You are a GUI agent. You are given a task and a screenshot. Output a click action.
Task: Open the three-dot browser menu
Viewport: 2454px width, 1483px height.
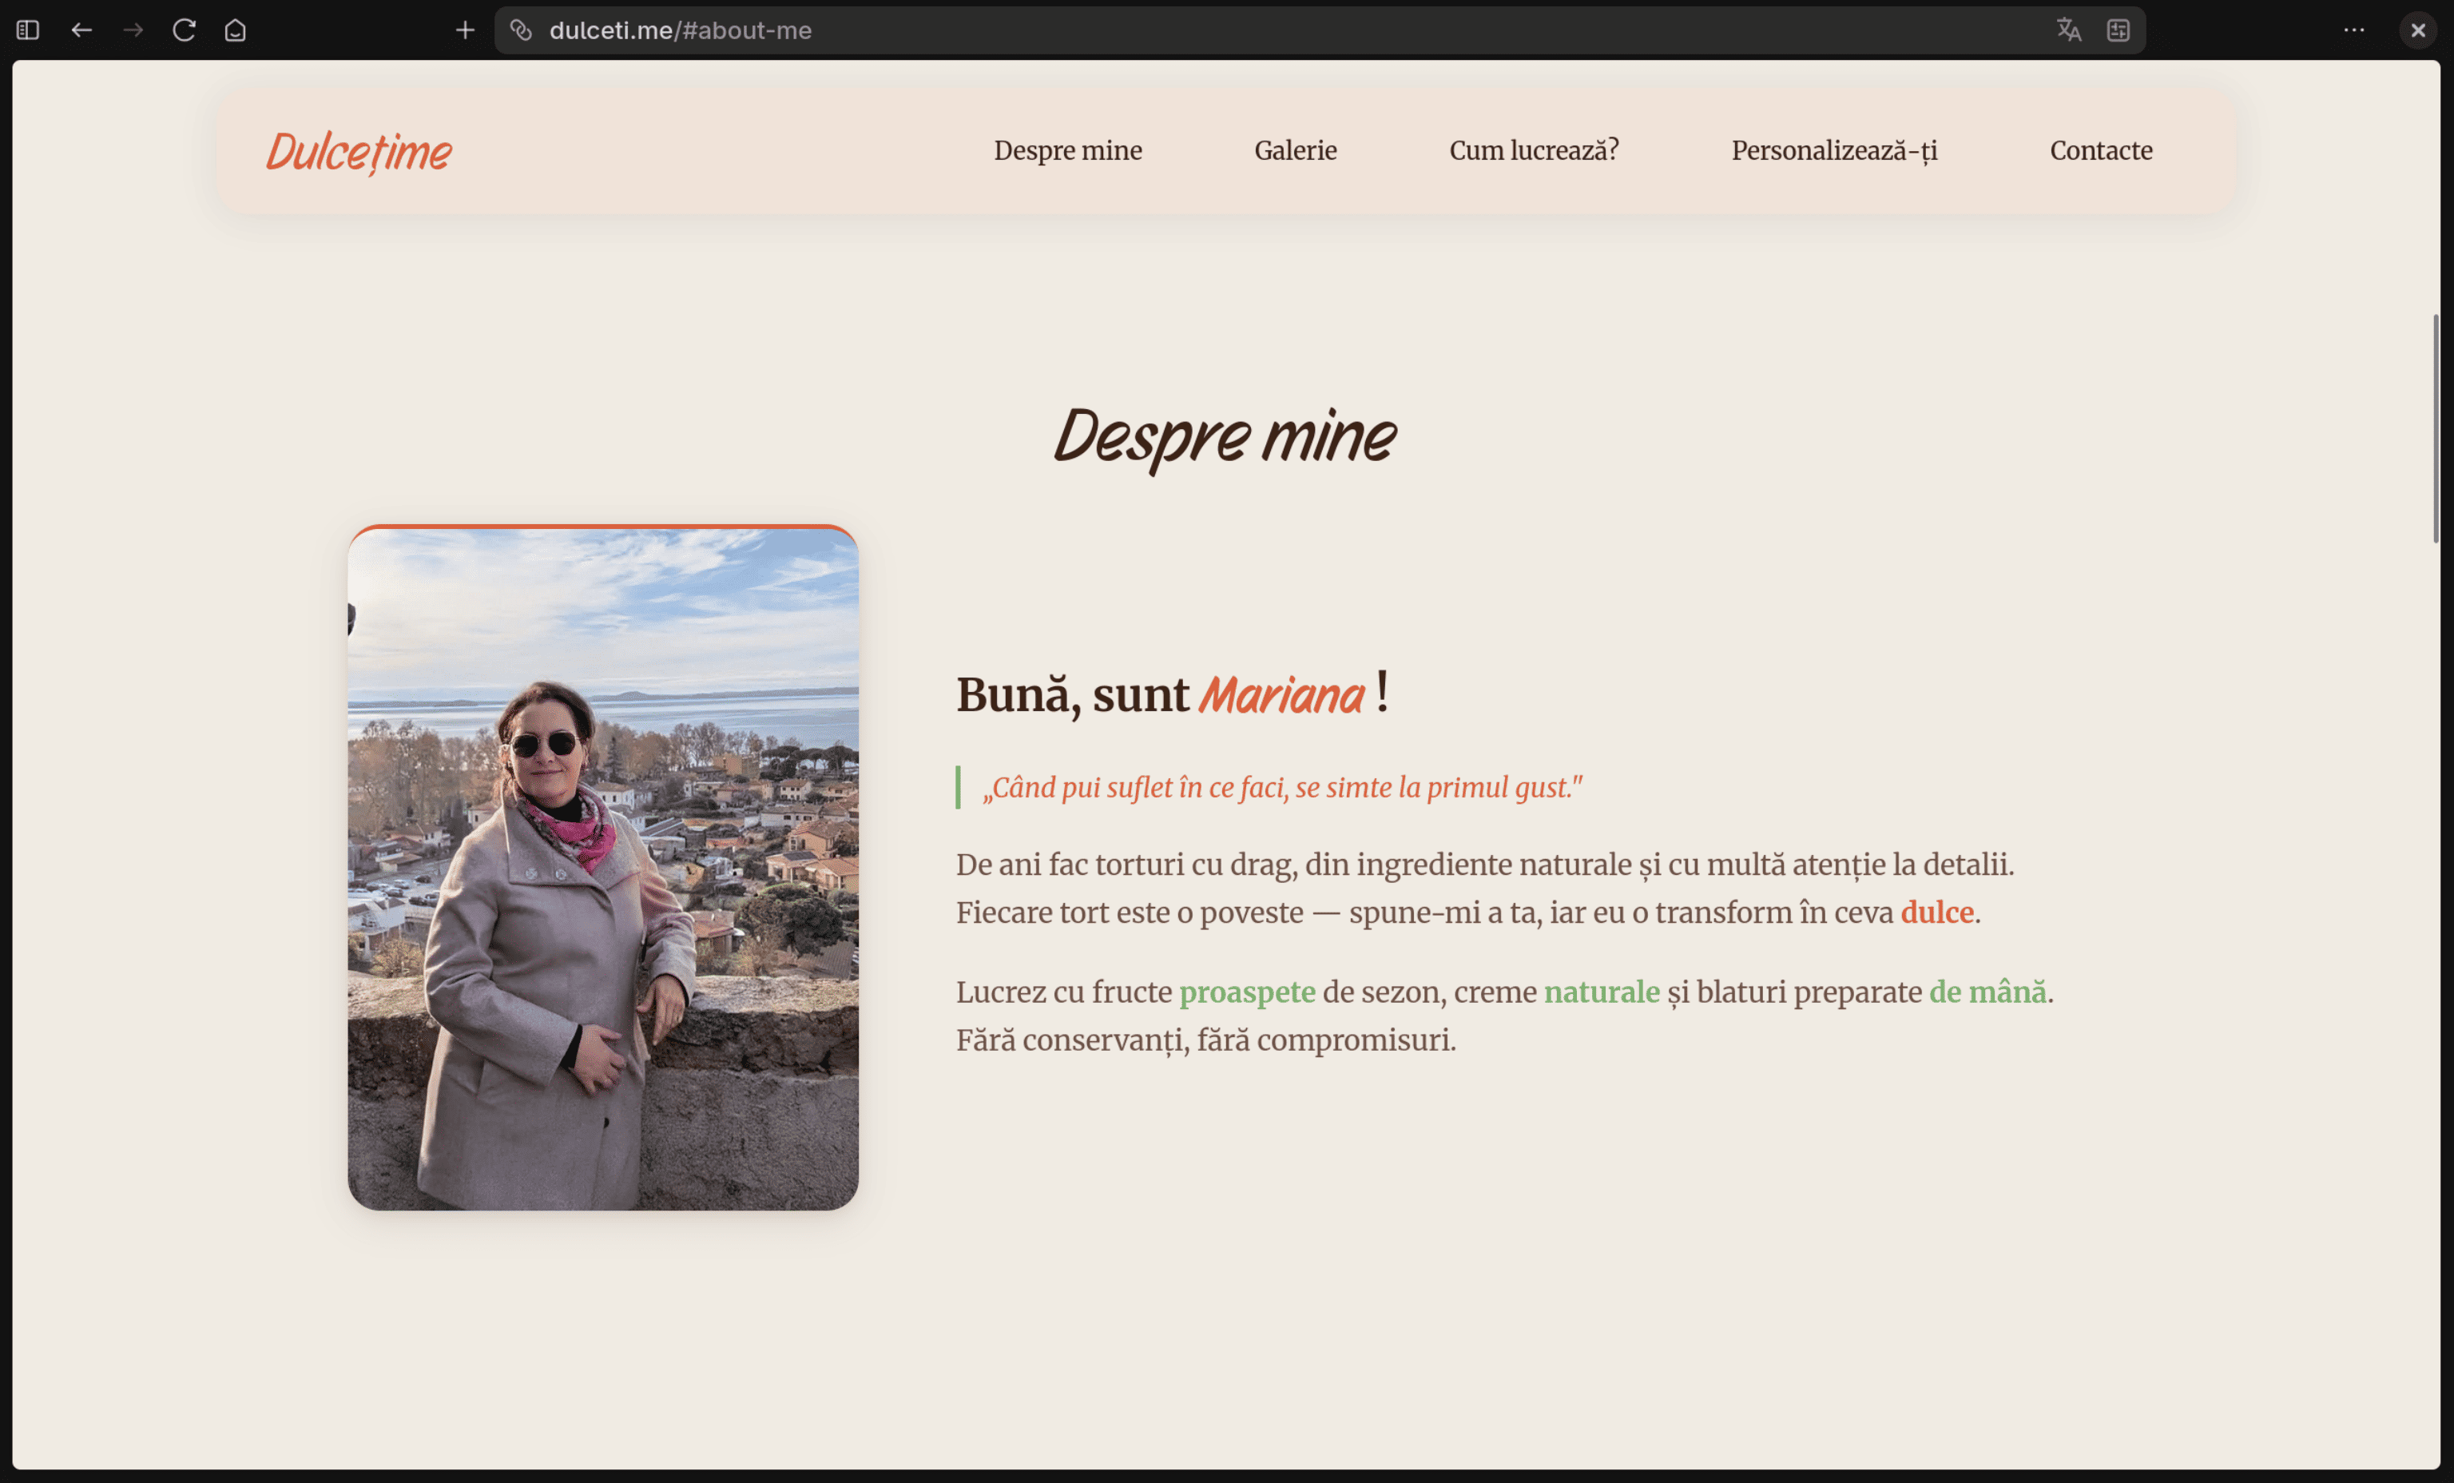(2354, 30)
